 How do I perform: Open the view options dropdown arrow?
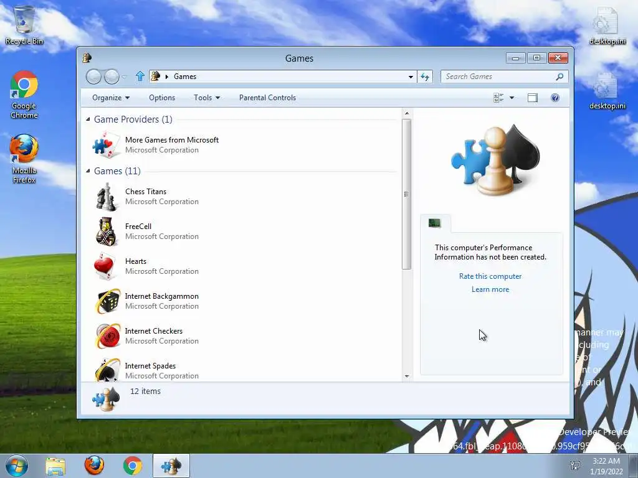(512, 98)
